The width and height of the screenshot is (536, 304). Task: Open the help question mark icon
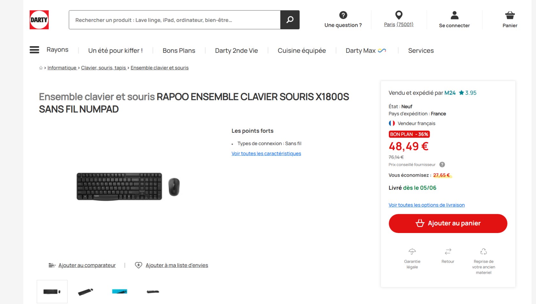tap(343, 15)
